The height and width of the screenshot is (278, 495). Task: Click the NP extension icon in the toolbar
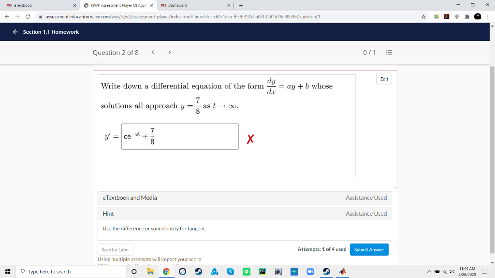[x=457, y=16]
